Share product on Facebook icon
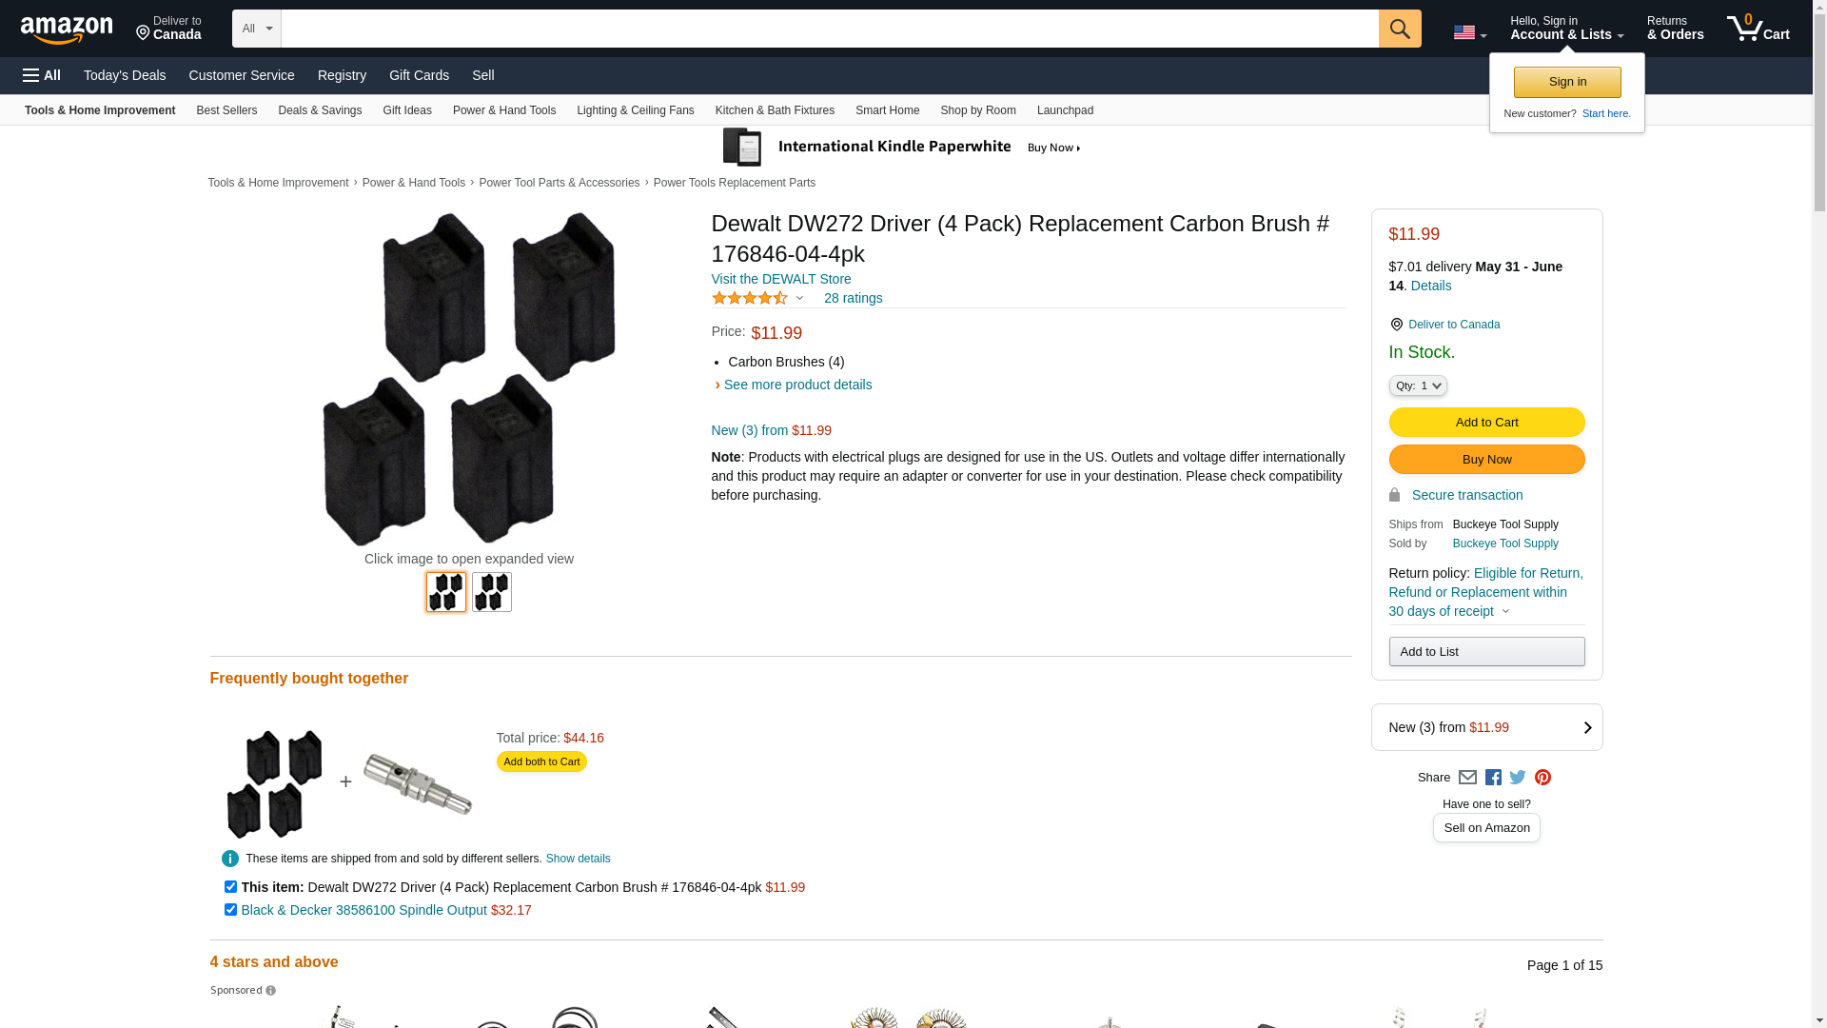Screen dimensions: 1827x1028 [x=1493, y=778]
